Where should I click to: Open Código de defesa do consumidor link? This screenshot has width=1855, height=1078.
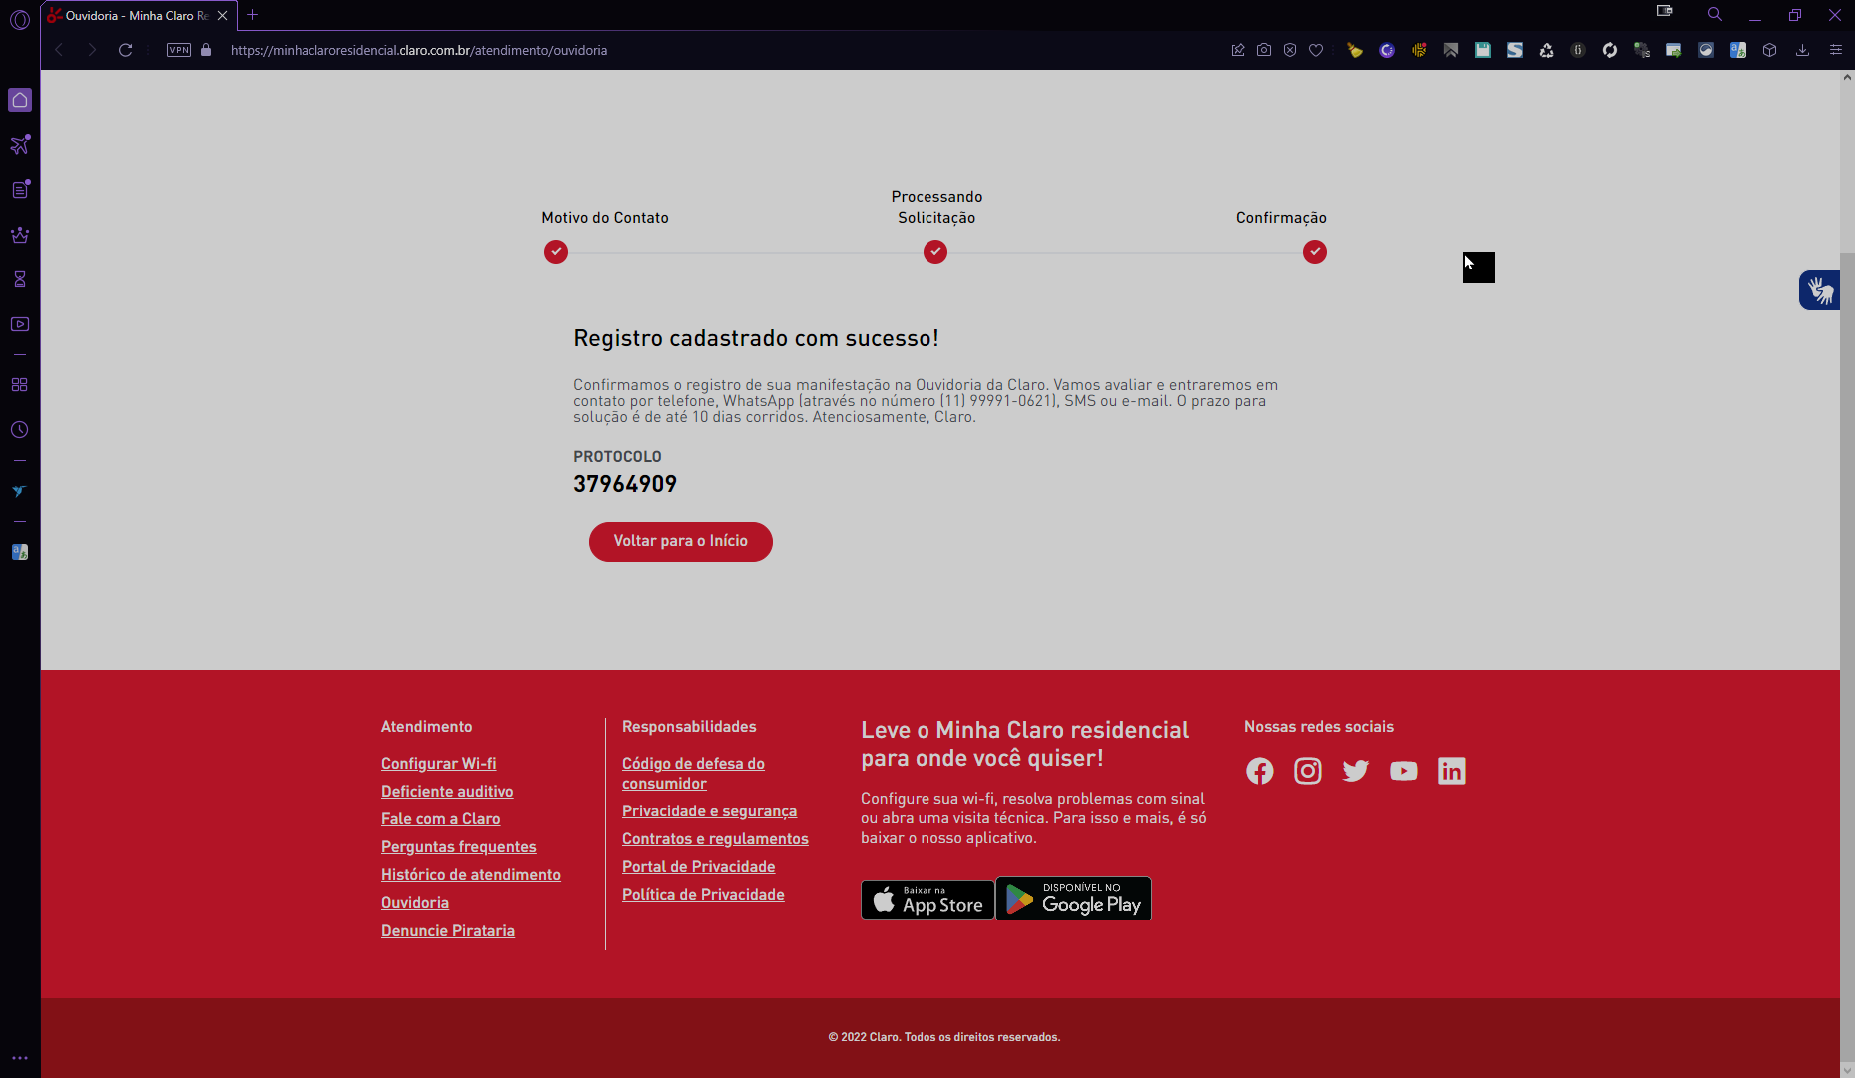tap(693, 774)
